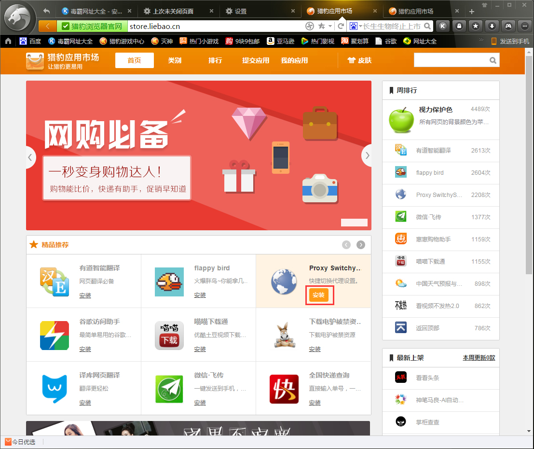534x449 pixels.
Task: Click the favorites star icon in top toolbar
Action: point(476,26)
